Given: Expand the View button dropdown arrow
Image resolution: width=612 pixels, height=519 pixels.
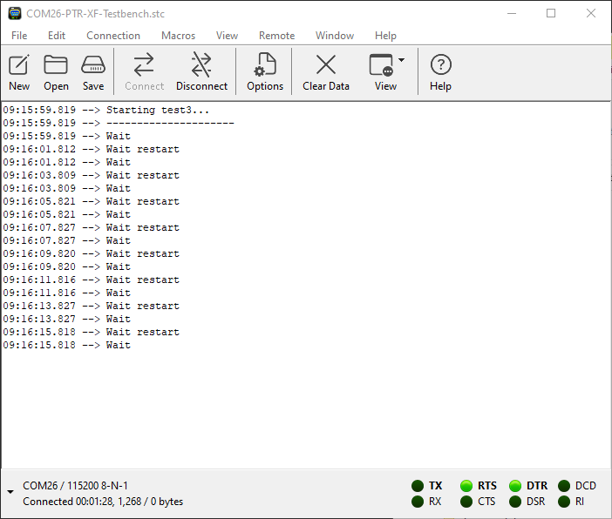Looking at the screenshot, I should [402, 61].
